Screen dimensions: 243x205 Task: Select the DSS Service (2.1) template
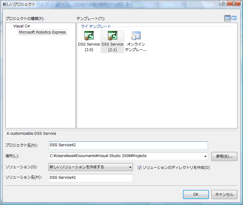pos(112,42)
